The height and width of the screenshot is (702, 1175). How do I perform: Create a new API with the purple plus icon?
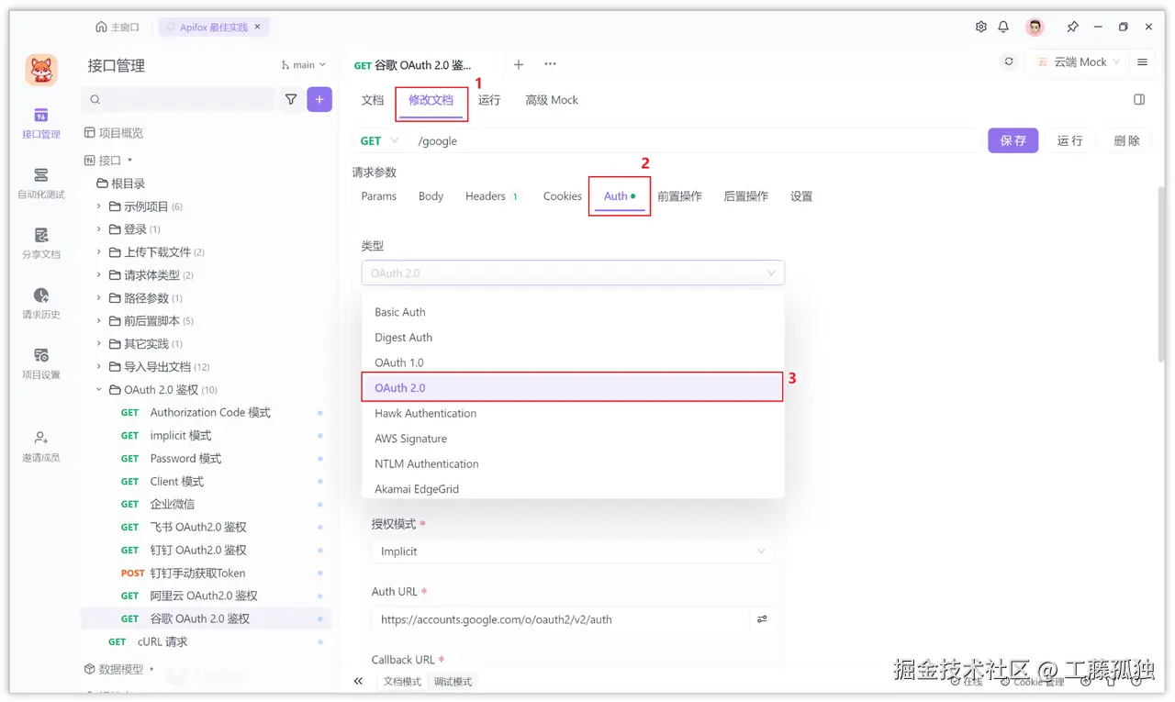coord(319,98)
